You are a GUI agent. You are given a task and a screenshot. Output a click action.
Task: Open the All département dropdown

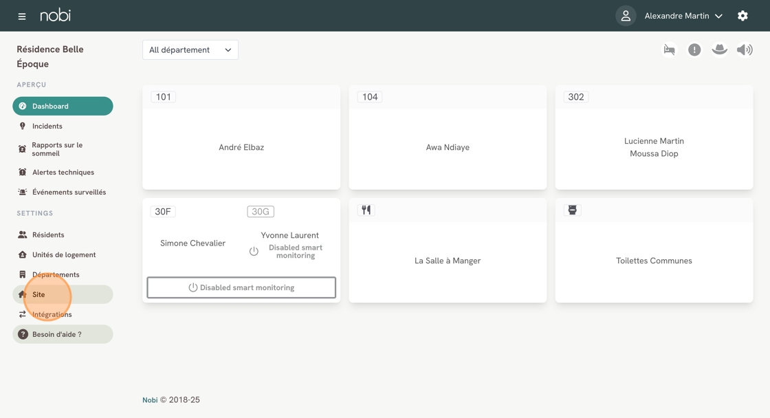[x=190, y=49]
